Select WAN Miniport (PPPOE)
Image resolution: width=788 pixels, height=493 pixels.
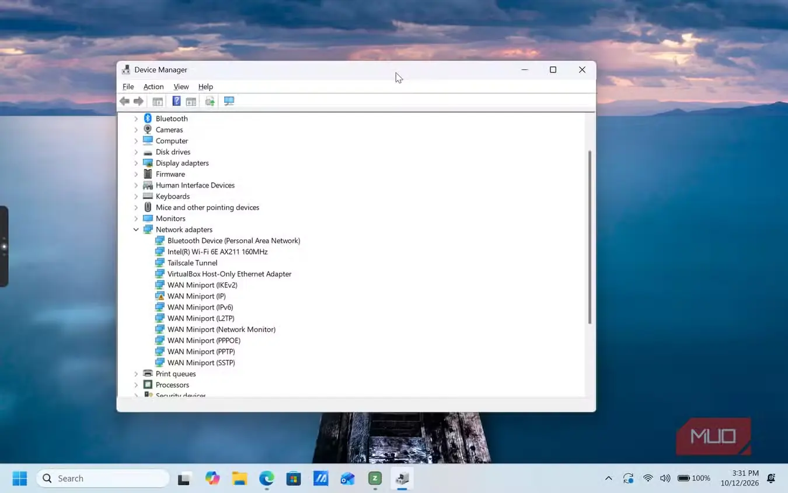(x=204, y=341)
